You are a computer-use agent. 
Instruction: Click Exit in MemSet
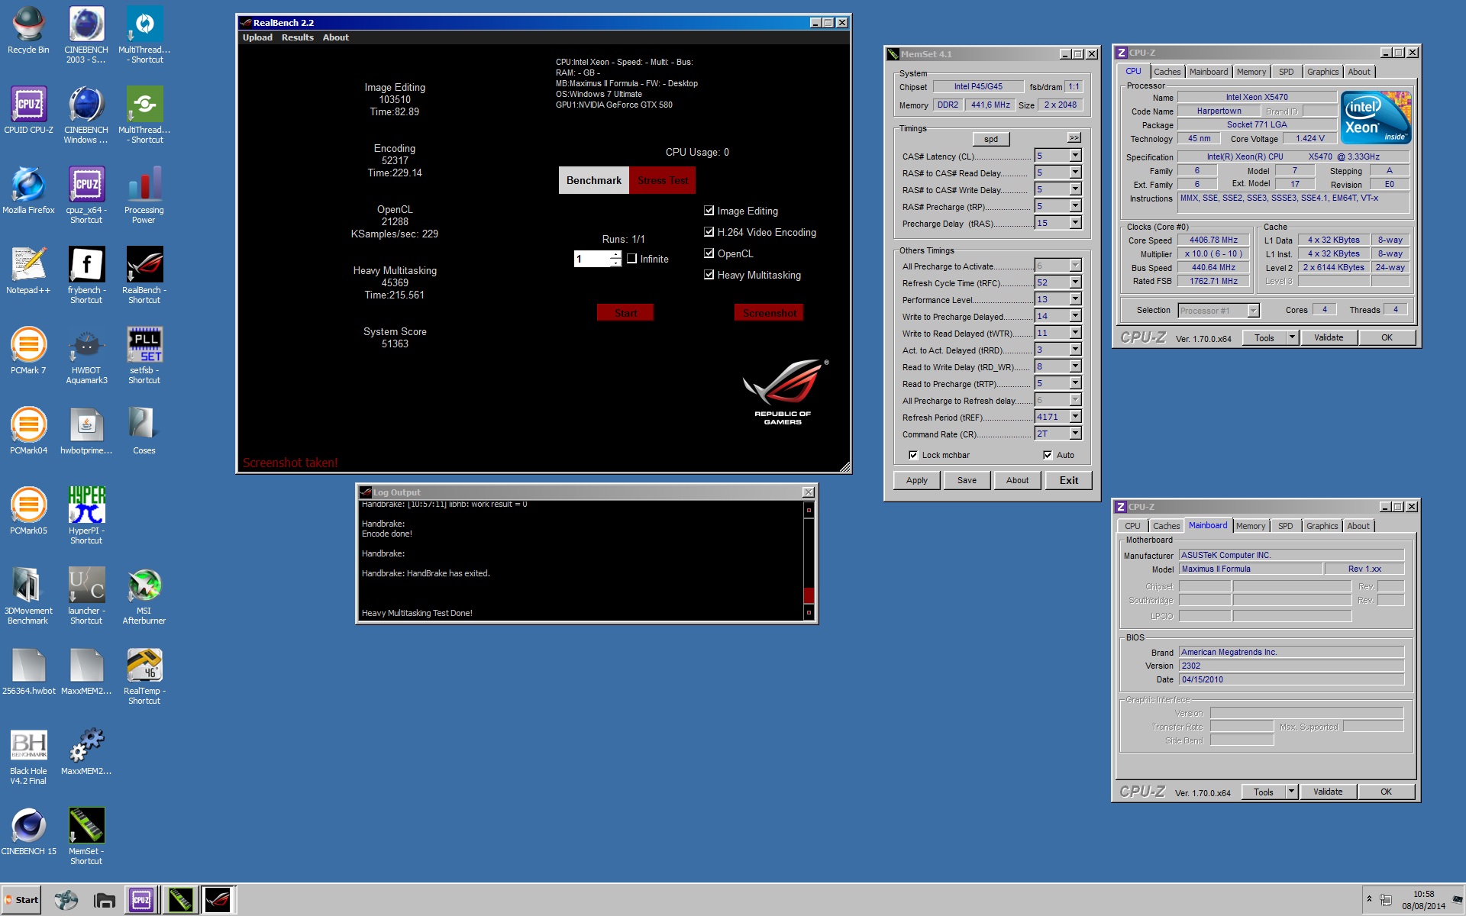(x=1068, y=480)
